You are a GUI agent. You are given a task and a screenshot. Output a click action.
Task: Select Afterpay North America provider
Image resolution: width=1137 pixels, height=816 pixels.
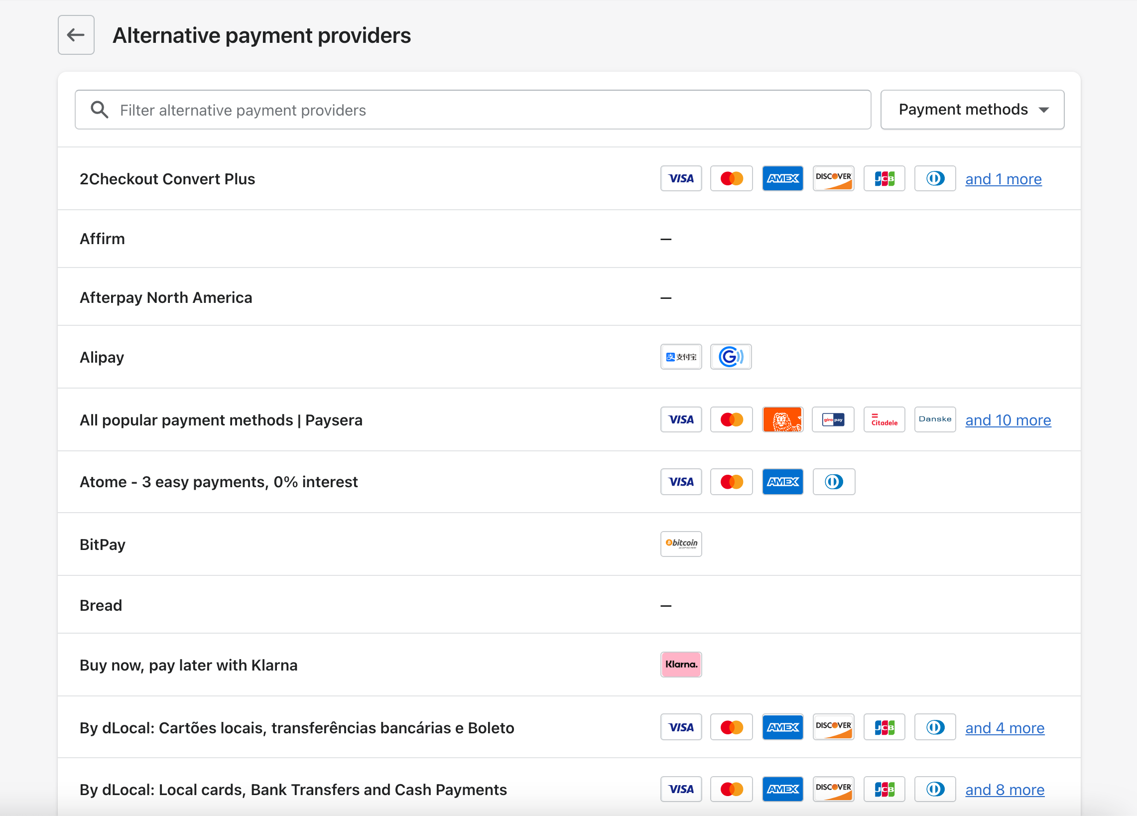pos(166,298)
